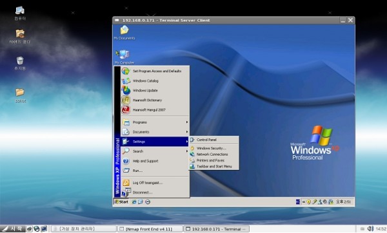Launch Windows Catalog from Start menu
Screen dimensions: 387x233
pyautogui.click(x=155, y=81)
